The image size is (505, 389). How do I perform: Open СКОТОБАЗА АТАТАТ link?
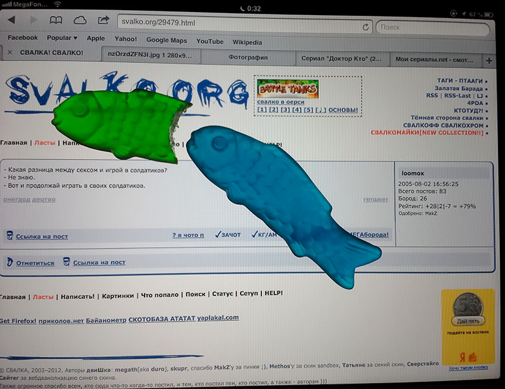click(162, 319)
